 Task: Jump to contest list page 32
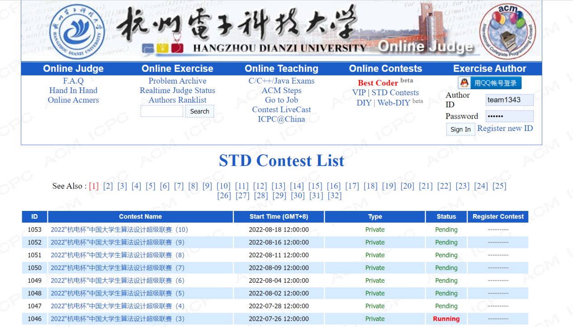(334, 196)
